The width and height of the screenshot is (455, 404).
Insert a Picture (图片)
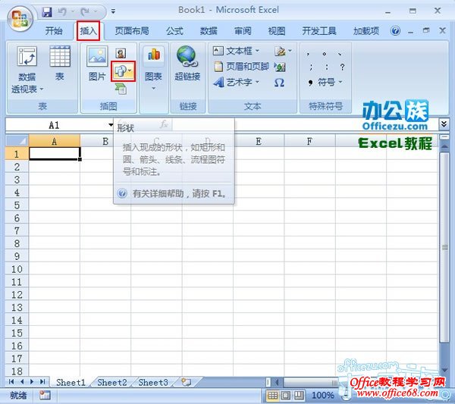[97, 63]
